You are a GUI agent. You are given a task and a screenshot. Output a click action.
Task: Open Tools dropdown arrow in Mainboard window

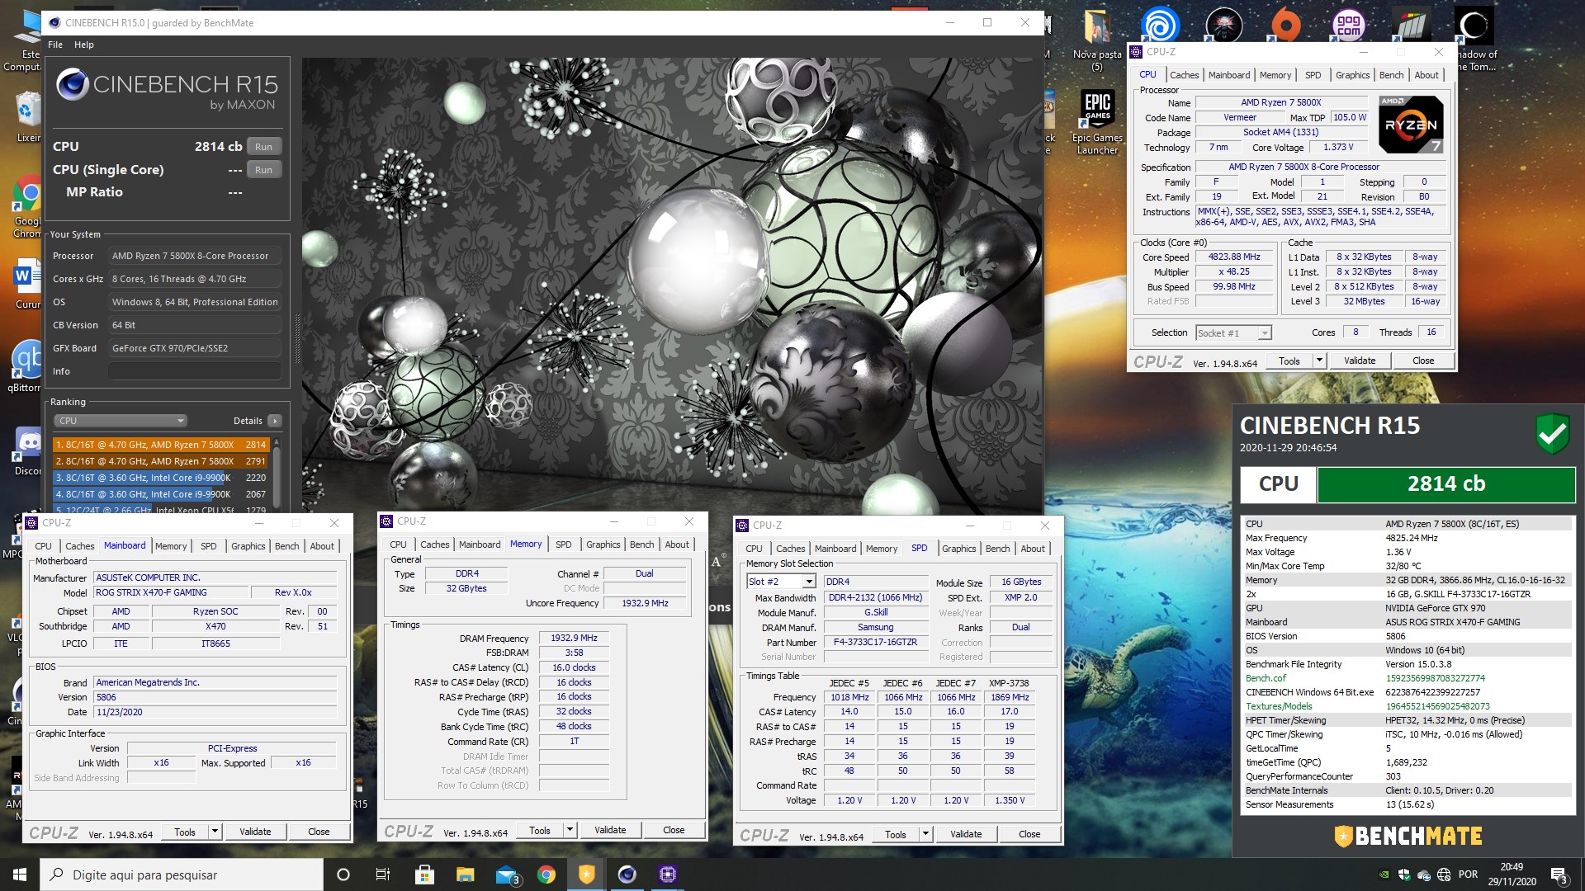click(x=215, y=832)
